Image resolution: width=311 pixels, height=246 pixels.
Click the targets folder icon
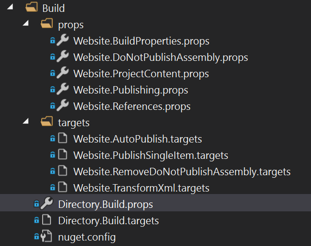(x=47, y=122)
